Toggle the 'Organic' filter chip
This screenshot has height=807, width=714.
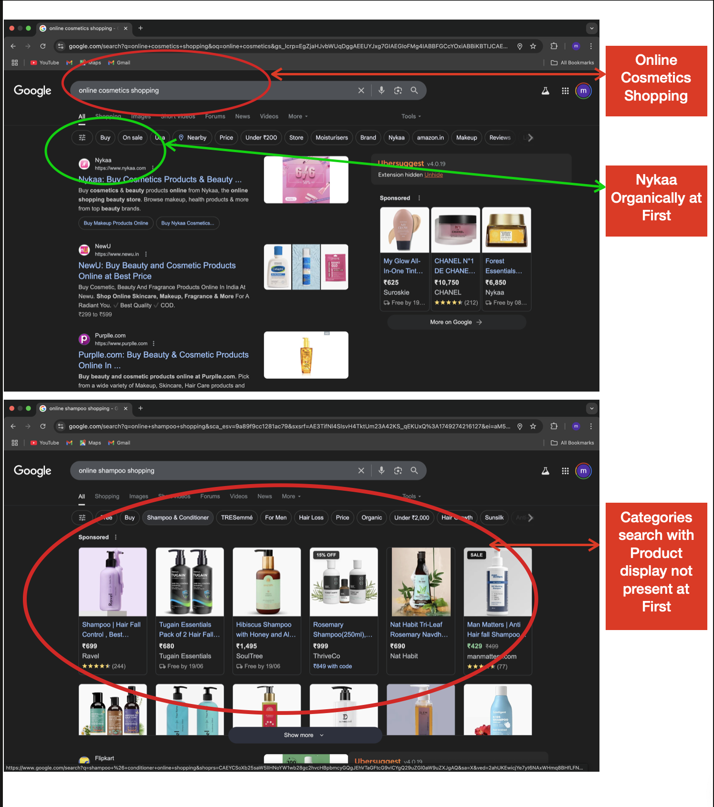(371, 517)
